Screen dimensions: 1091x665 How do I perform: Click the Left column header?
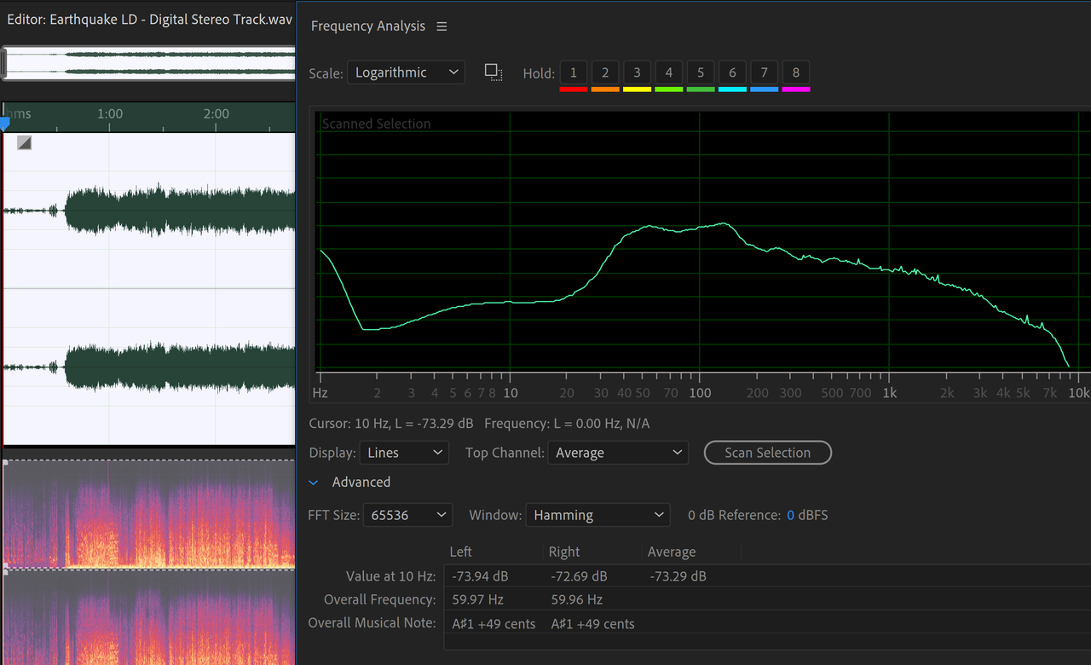(461, 552)
